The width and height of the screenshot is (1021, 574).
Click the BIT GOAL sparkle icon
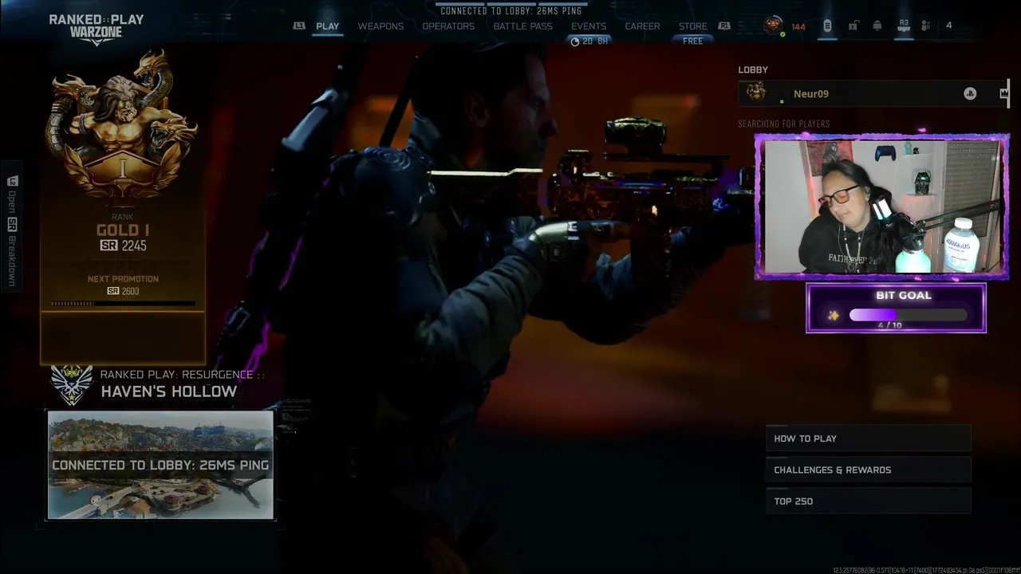click(833, 315)
